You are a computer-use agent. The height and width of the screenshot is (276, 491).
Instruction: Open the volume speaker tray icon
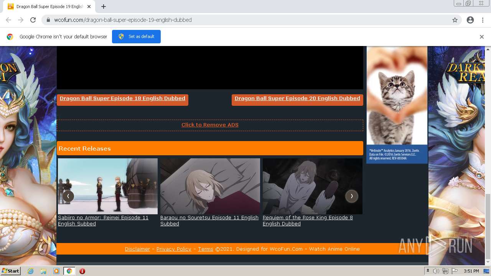436,271
